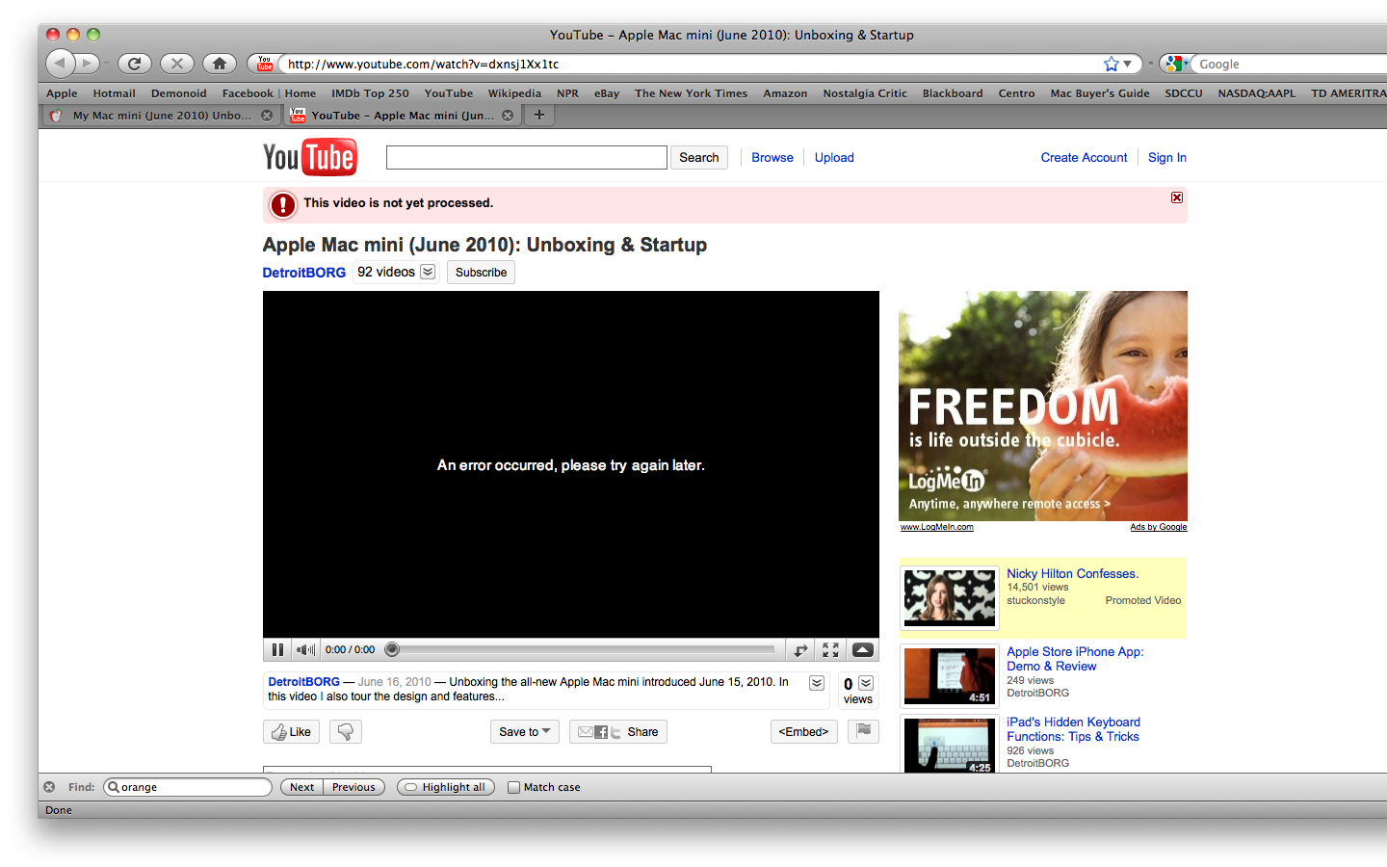
Task: Open the Embed code button
Action: click(x=804, y=732)
